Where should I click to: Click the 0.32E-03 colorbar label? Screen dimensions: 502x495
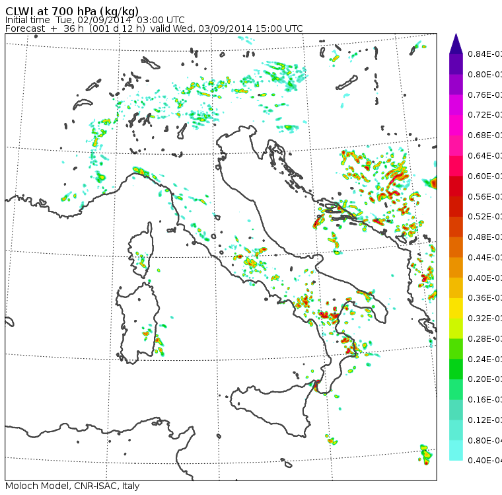coord(485,318)
